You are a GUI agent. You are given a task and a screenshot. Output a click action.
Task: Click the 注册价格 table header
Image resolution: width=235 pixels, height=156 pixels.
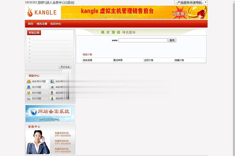point(149,60)
